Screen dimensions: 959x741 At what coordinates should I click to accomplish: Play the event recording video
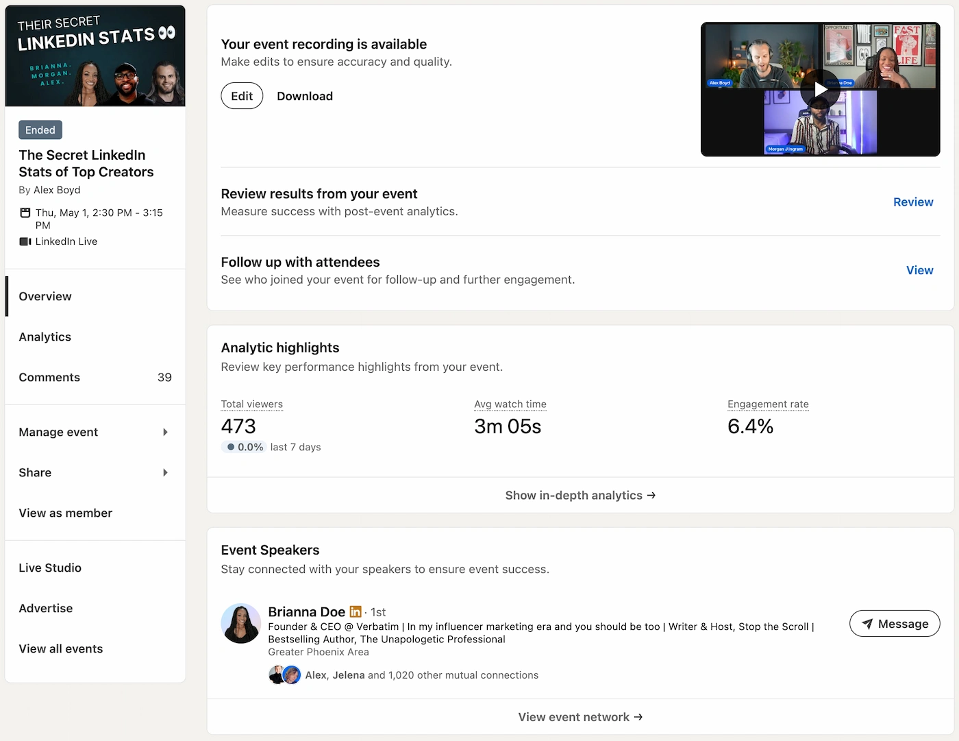(820, 89)
